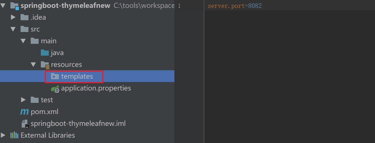Collapse the src folder arrow
Image resolution: width=375 pixels, height=143 pixels.
tap(13, 29)
